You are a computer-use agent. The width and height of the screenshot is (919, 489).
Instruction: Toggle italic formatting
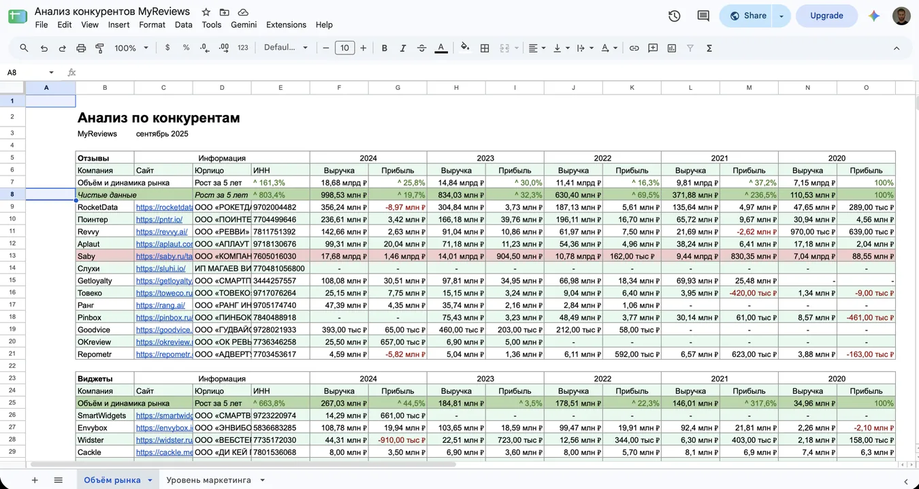click(x=403, y=48)
